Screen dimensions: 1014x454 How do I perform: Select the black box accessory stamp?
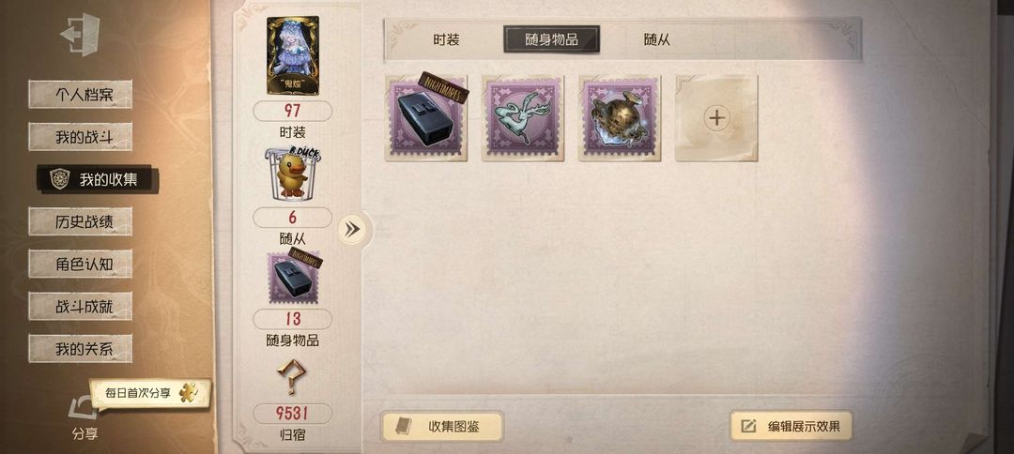pos(426,118)
